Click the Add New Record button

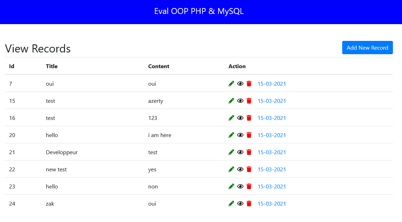tap(367, 48)
